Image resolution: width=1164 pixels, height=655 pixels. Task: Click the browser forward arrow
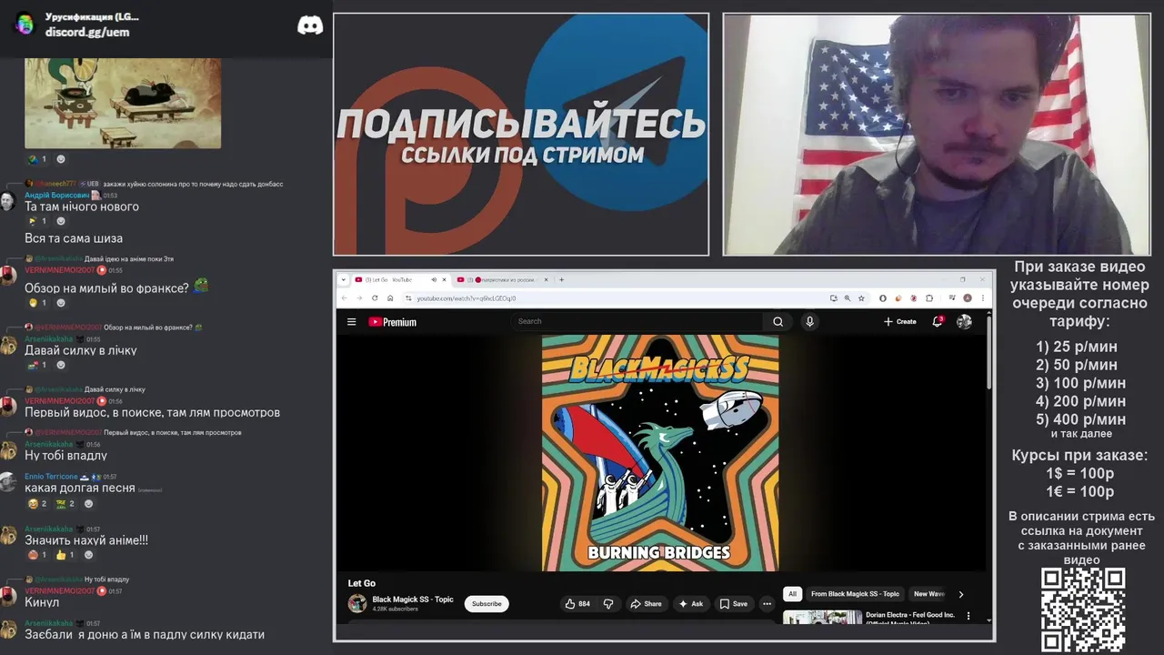point(359,298)
